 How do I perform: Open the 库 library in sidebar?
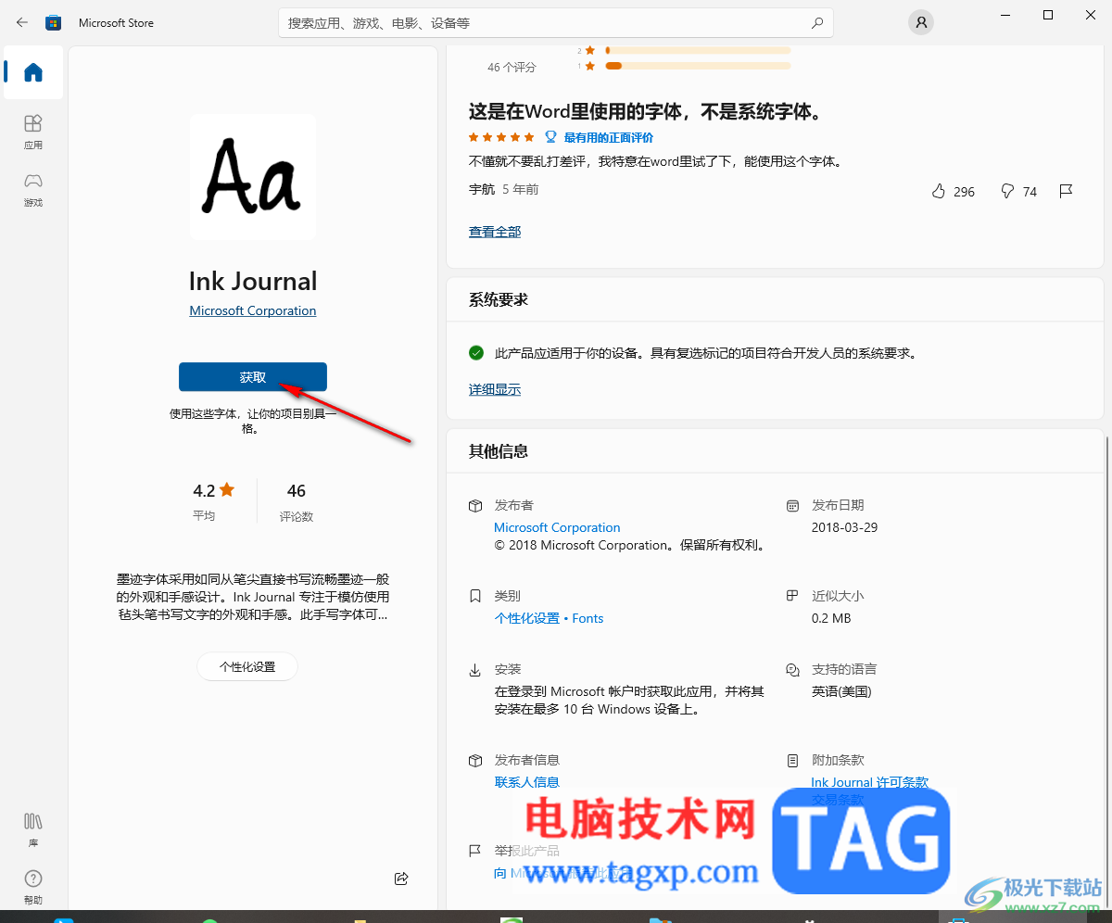(x=33, y=829)
